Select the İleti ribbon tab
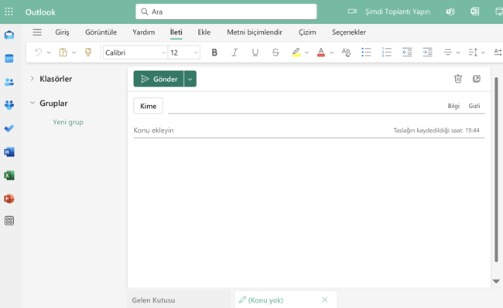 tap(176, 32)
